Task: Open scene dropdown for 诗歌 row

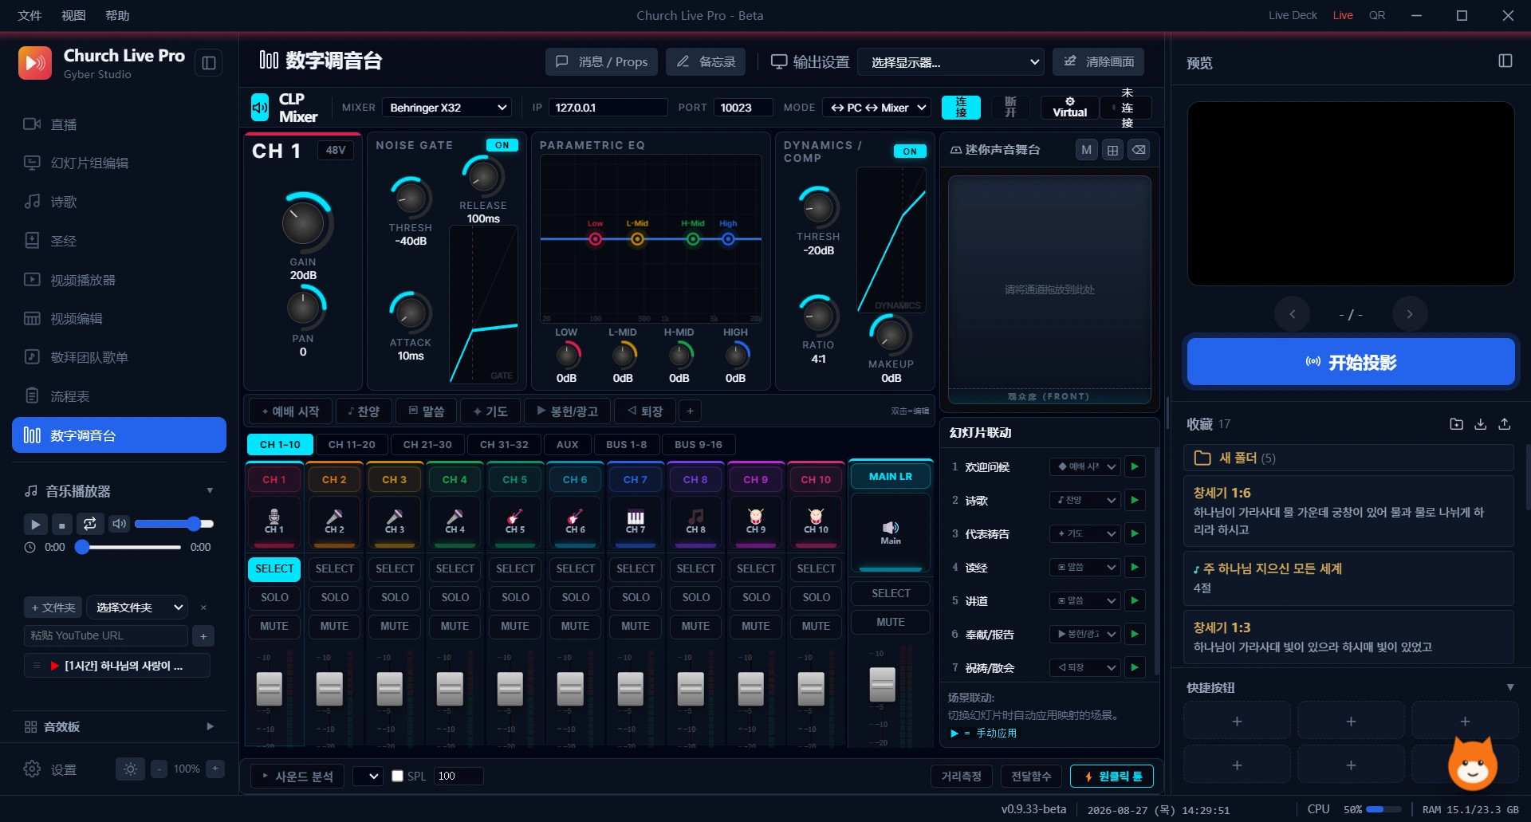Action: click(x=1085, y=500)
